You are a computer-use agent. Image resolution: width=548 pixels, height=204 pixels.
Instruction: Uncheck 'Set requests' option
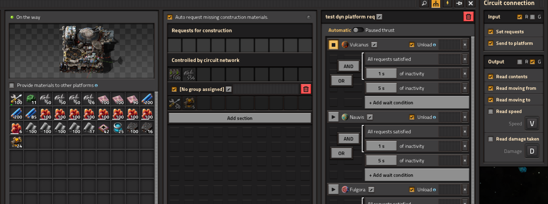pyautogui.click(x=491, y=32)
